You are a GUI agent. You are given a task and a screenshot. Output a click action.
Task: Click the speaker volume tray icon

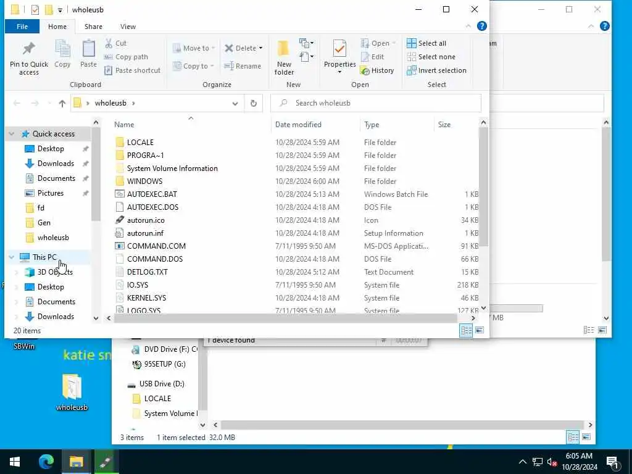pyautogui.click(x=551, y=462)
